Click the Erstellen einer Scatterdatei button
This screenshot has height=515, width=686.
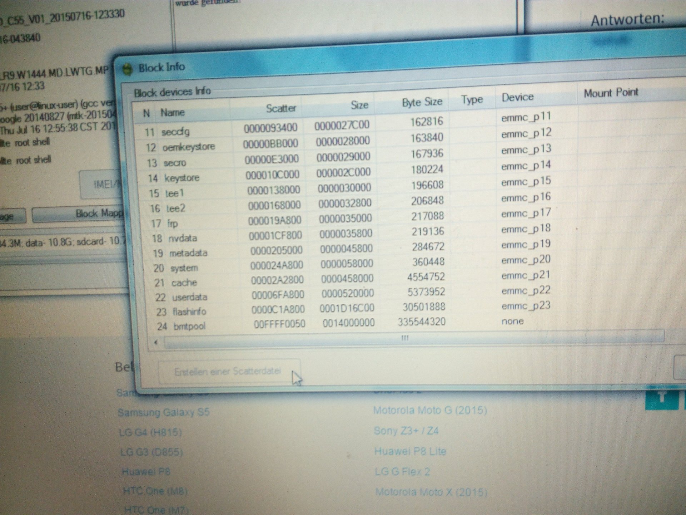[229, 371]
